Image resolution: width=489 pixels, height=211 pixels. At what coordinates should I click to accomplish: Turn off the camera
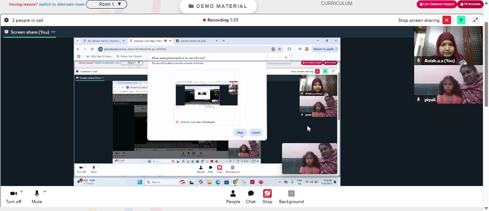13,197
